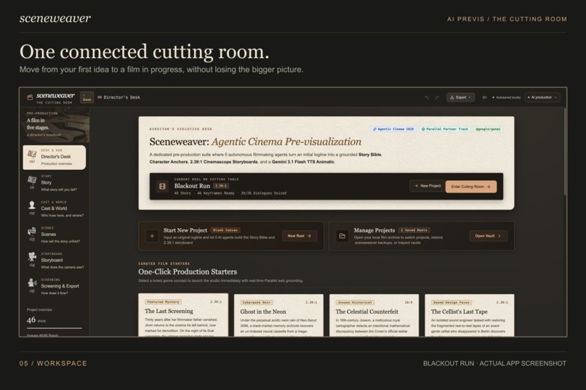Open The Last Screening starter card
Screen dimensions: 586x390
(183, 315)
